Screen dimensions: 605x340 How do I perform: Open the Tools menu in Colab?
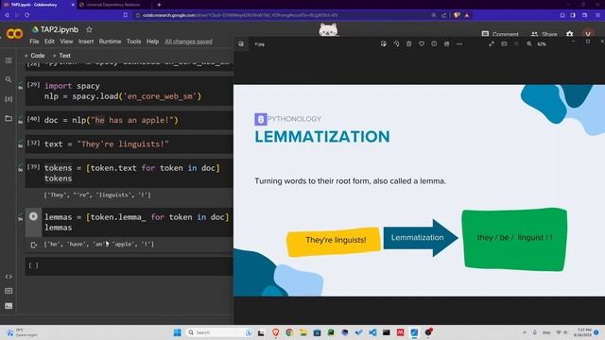tap(133, 42)
